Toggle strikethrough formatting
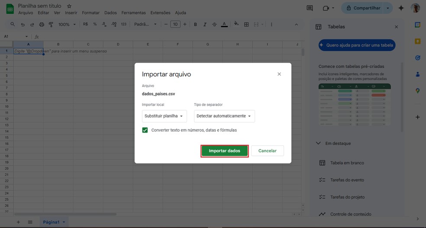 (214, 25)
